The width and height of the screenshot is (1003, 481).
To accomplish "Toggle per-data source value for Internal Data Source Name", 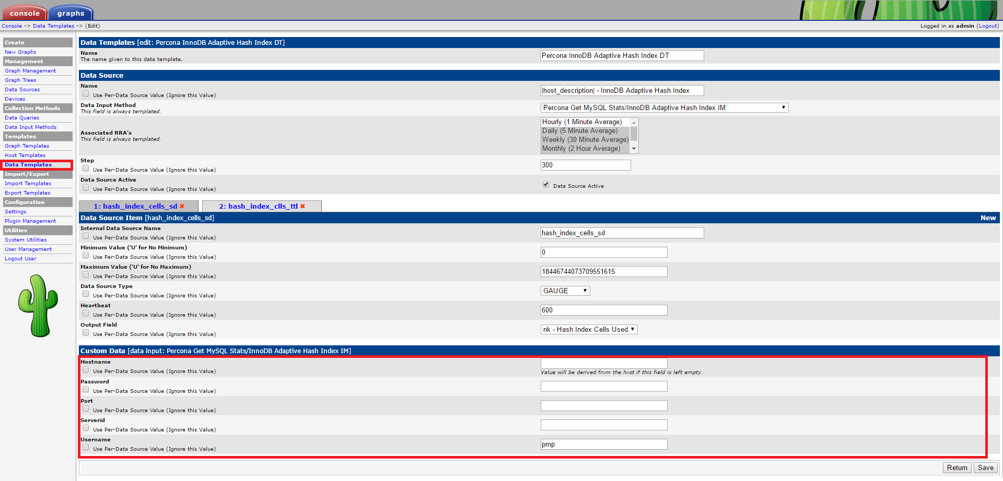I will [x=86, y=236].
